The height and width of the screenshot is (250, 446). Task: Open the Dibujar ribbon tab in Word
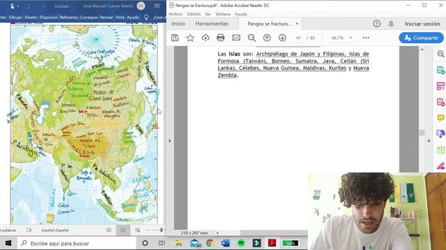click(15, 17)
